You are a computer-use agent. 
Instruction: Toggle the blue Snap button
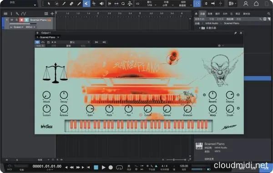click(197, 4)
